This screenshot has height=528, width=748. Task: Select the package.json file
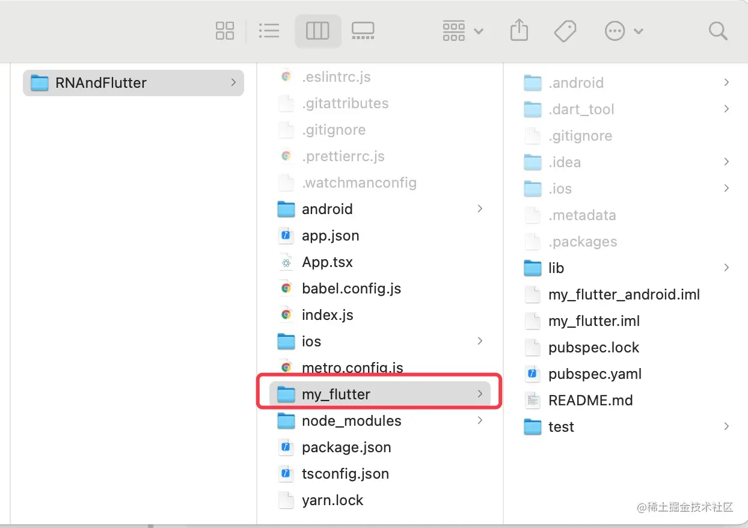tap(346, 447)
